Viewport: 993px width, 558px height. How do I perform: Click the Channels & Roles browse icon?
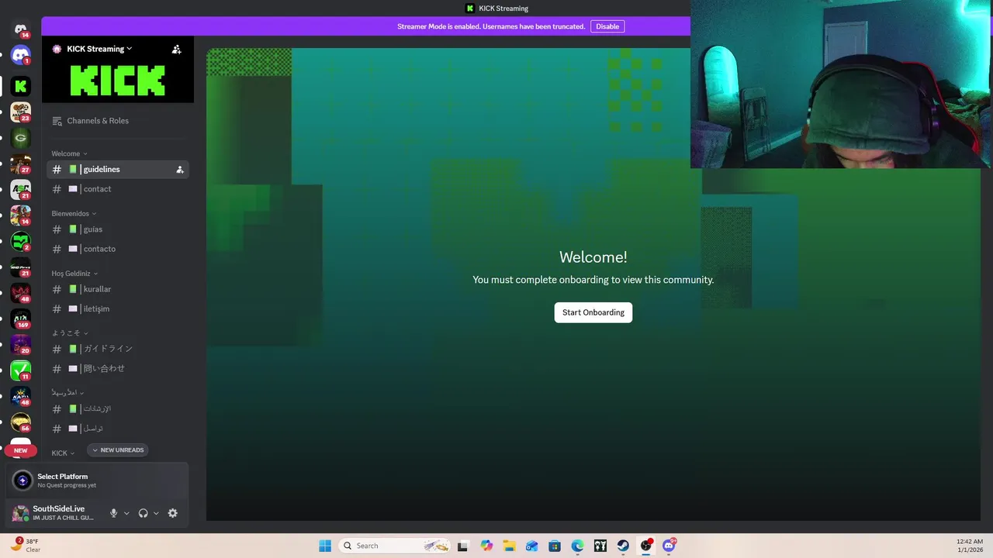point(57,121)
